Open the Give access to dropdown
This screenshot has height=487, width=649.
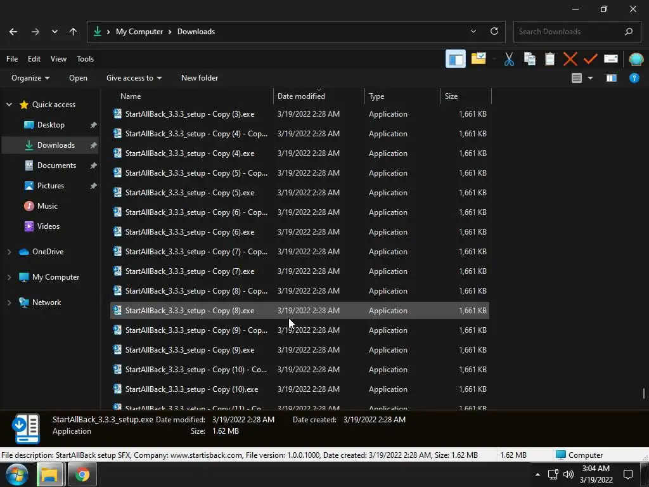pos(134,78)
